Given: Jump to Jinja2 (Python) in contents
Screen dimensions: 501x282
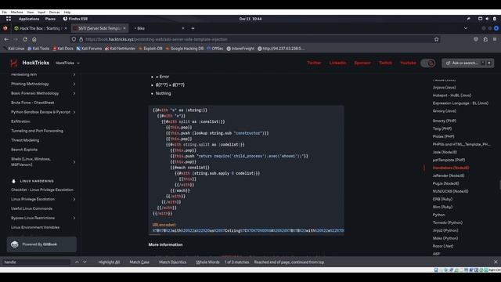Looking at the screenshot, I should 445,230.
